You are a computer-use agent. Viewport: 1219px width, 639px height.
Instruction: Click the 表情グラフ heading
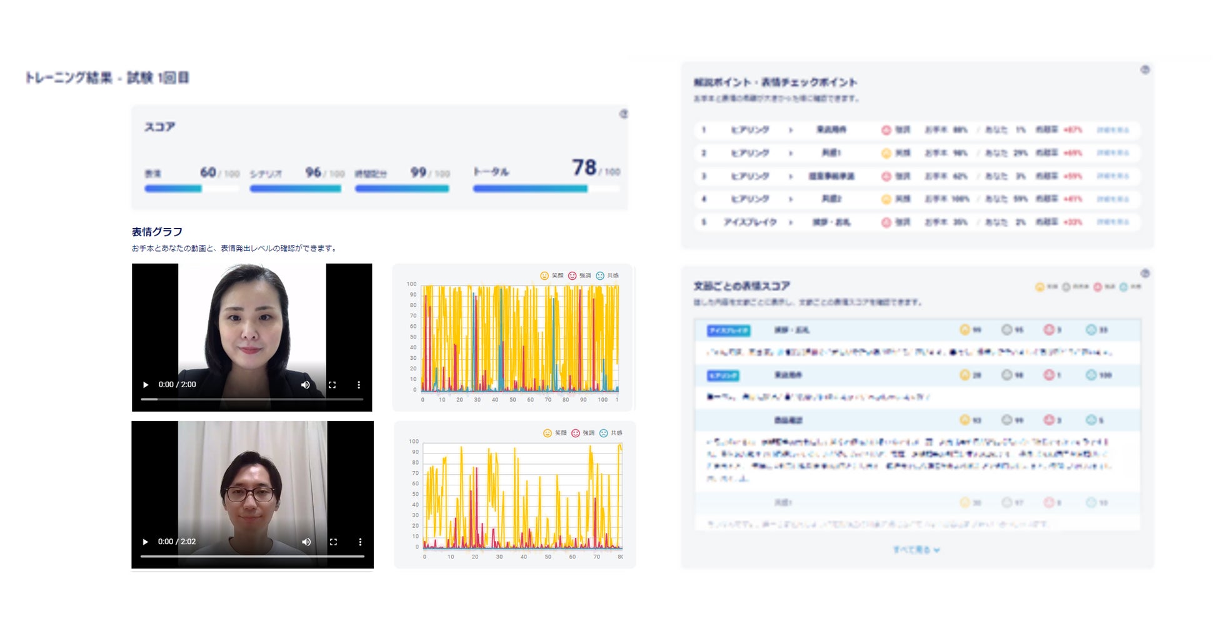156,232
